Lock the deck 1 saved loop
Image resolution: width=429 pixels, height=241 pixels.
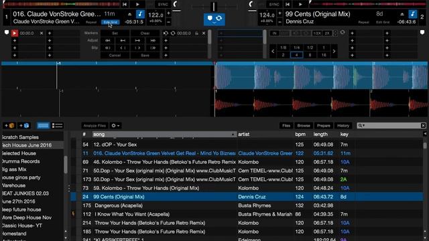(196, 33)
